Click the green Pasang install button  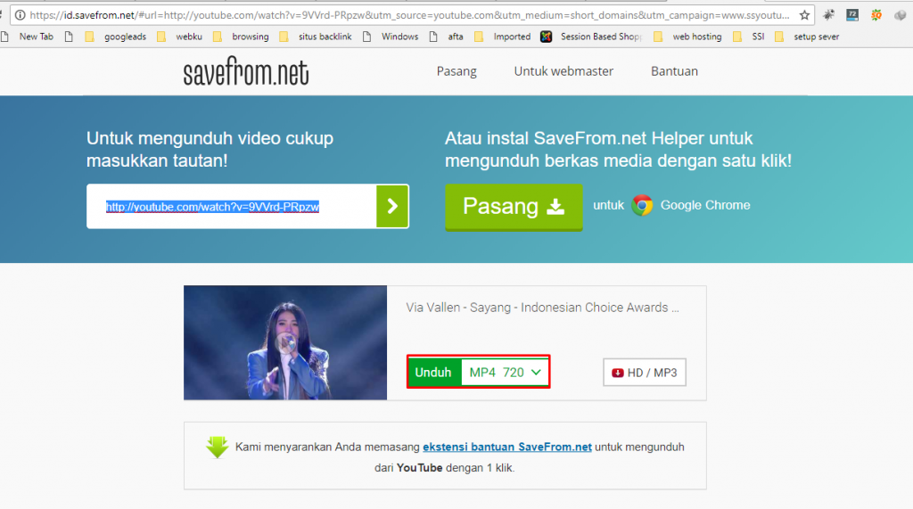point(514,207)
